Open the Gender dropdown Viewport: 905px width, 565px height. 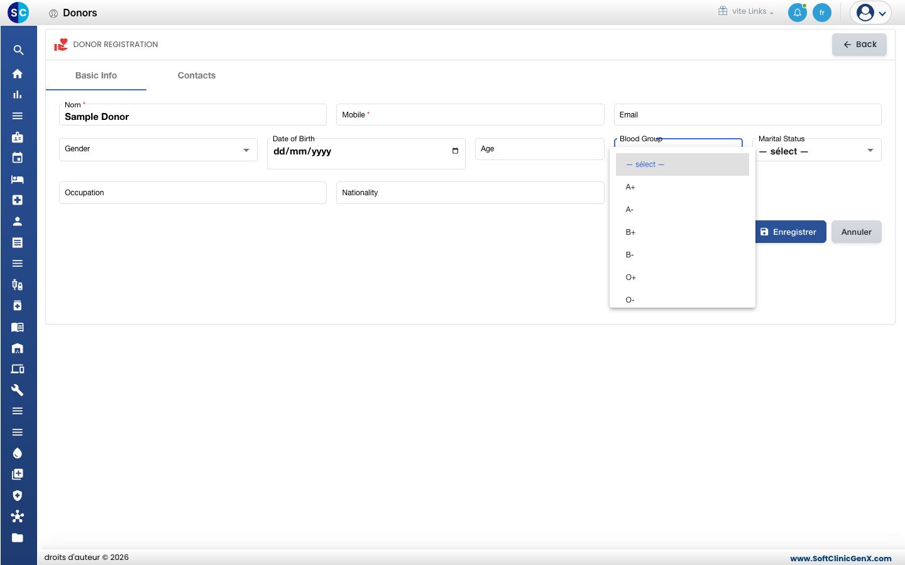158,149
